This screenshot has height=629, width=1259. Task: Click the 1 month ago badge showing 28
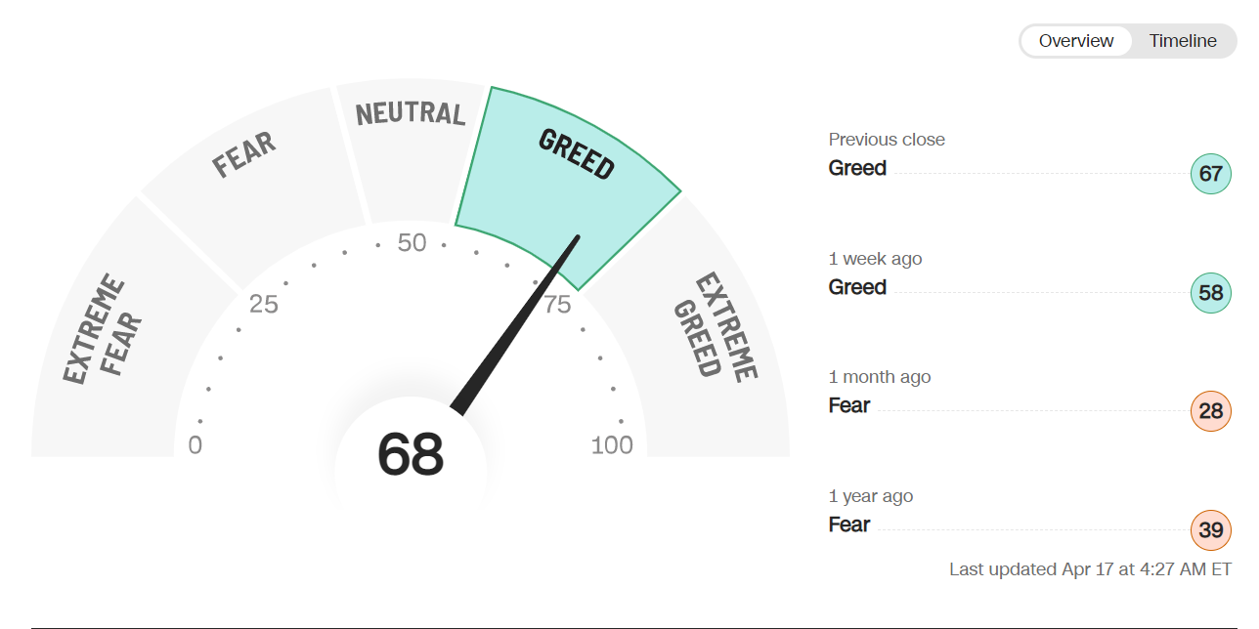click(1210, 411)
